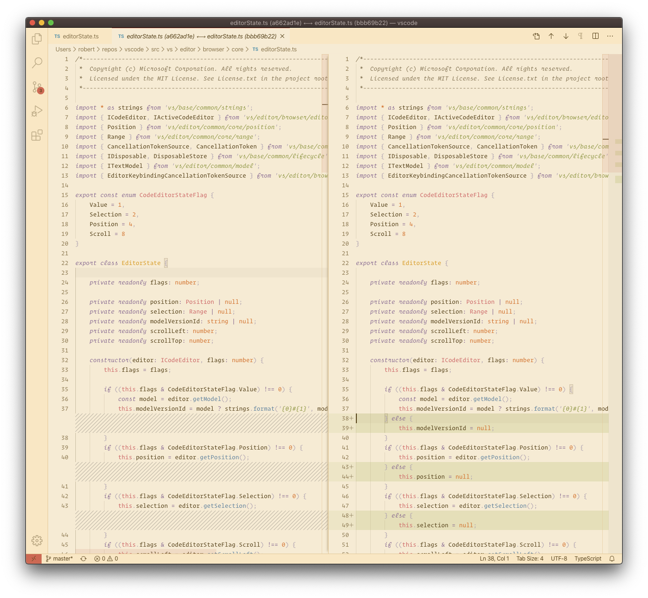Expand the Users breadcrumb segment
The height and width of the screenshot is (598, 648).
point(63,49)
